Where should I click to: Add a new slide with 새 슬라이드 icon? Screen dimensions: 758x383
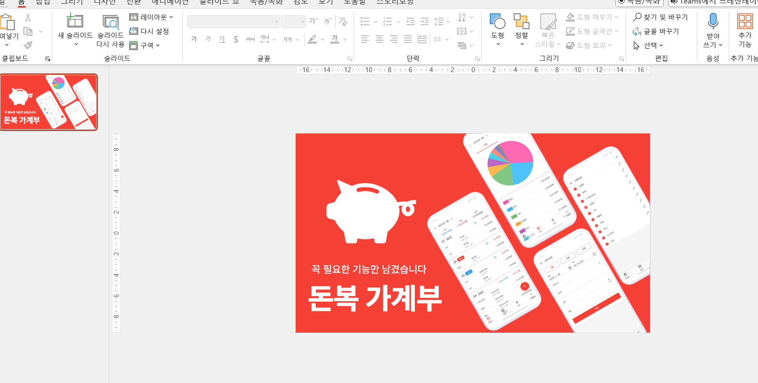pyautogui.click(x=75, y=21)
